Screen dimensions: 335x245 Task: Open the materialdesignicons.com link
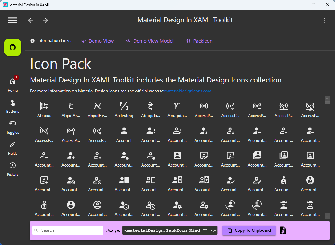pyautogui.click(x=188, y=91)
